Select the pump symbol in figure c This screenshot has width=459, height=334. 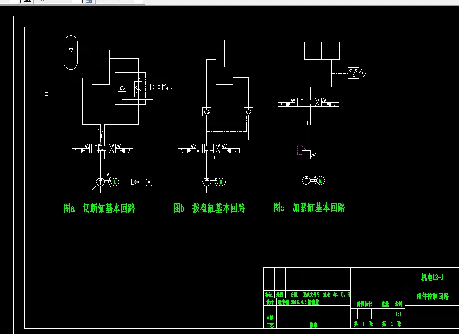(x=306, y=180)
